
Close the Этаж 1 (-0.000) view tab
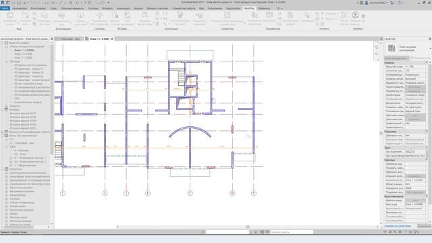(x=112, y=39)
